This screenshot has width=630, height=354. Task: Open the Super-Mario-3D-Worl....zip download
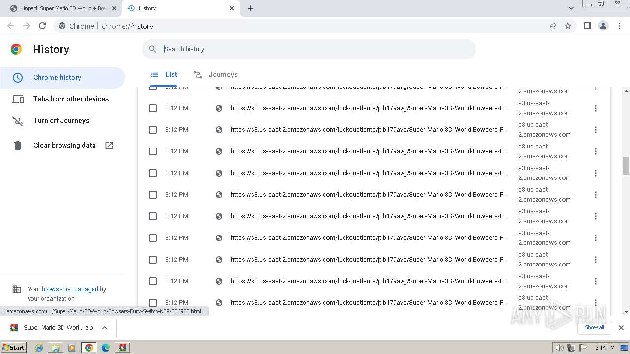click(x=58, y=328)
